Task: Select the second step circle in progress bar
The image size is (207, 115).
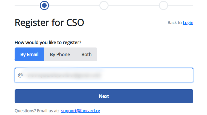Action: coord(104,5)
